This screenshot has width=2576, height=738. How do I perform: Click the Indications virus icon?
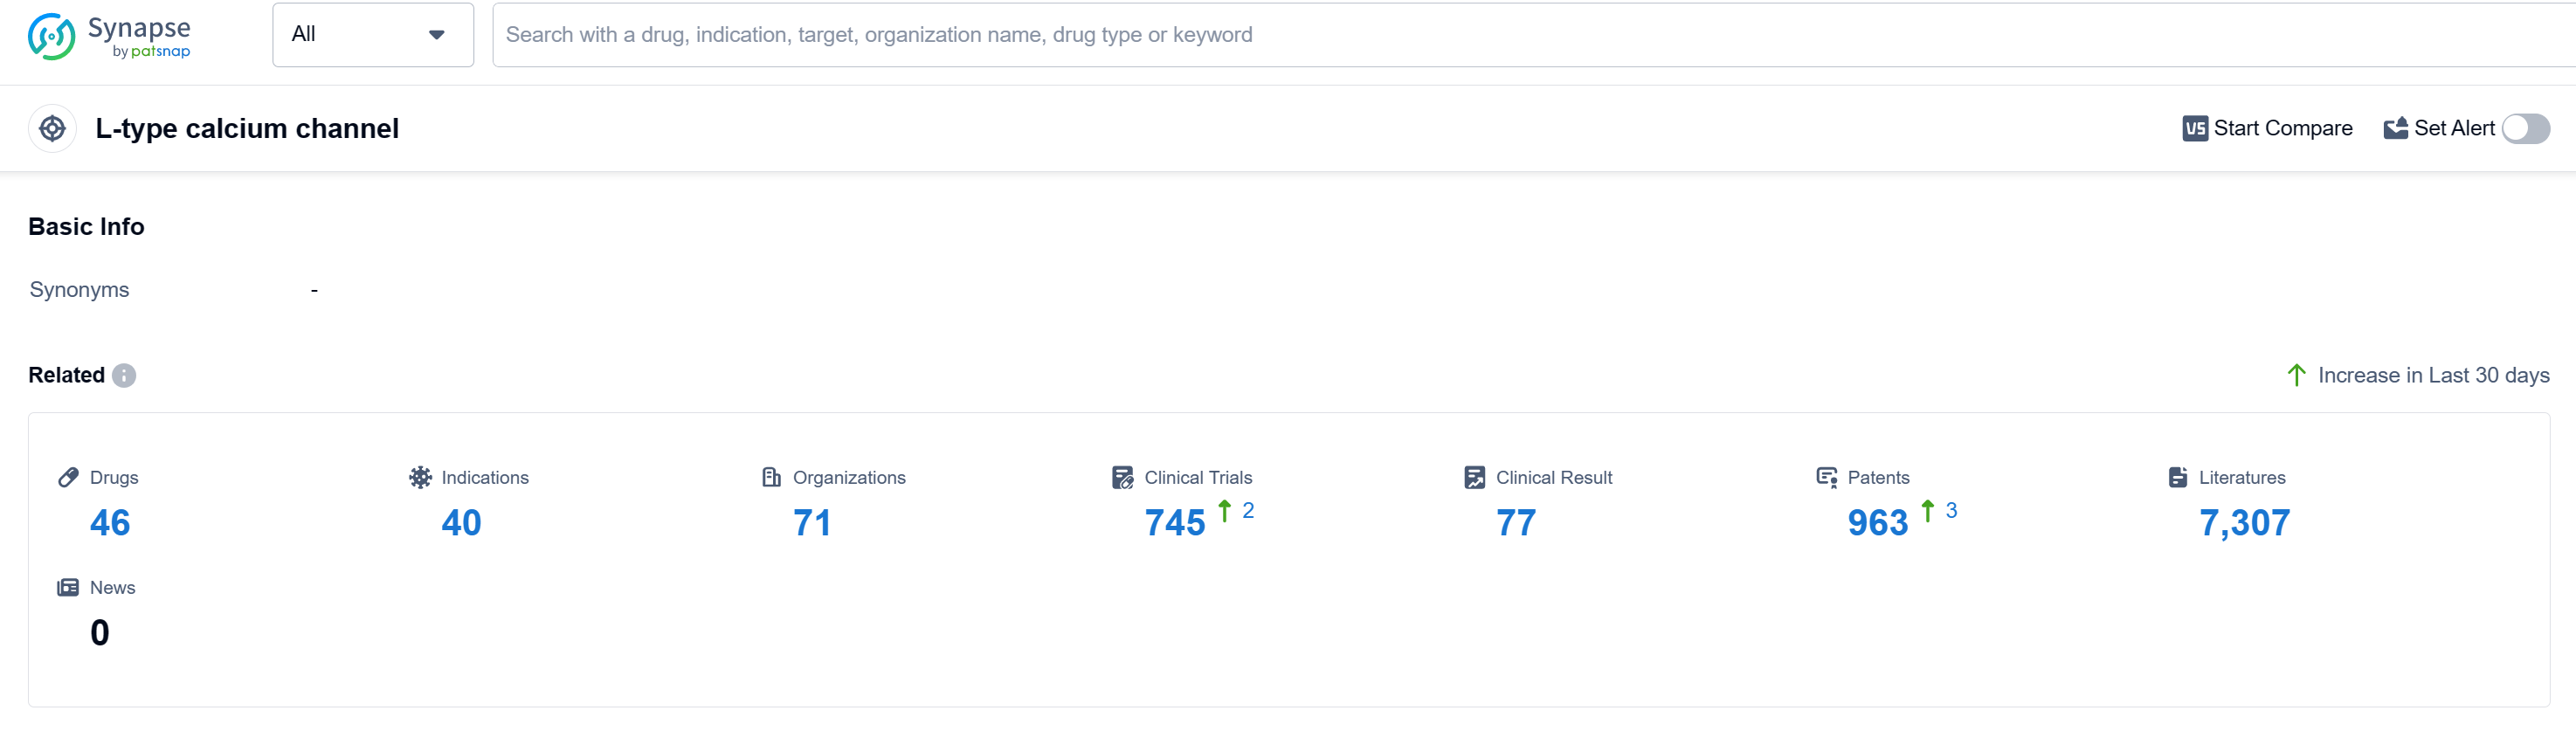pyautogui.click(x=420, y=478)
